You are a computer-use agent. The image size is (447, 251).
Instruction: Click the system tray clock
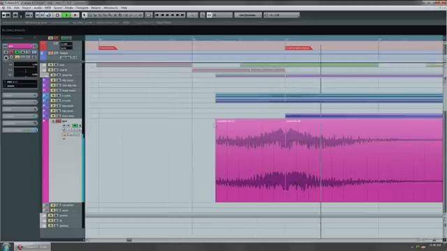click(435, 245)
